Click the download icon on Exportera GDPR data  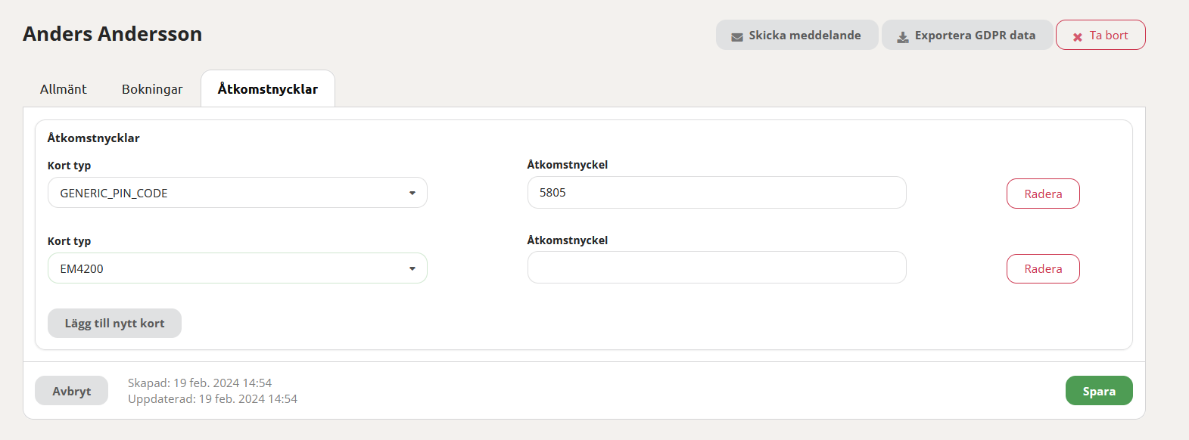(x=903, y=36)
